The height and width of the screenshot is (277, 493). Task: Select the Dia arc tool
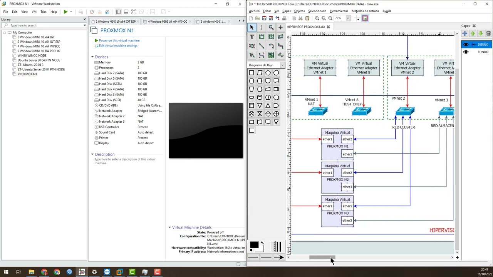[x=271, y=46]
